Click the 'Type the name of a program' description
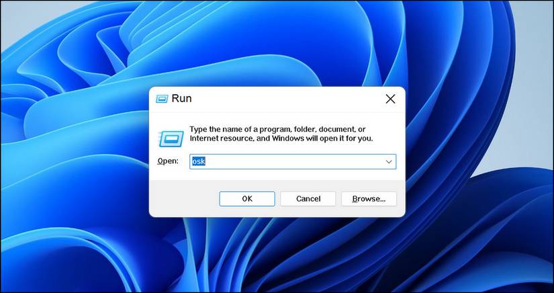 281,134
